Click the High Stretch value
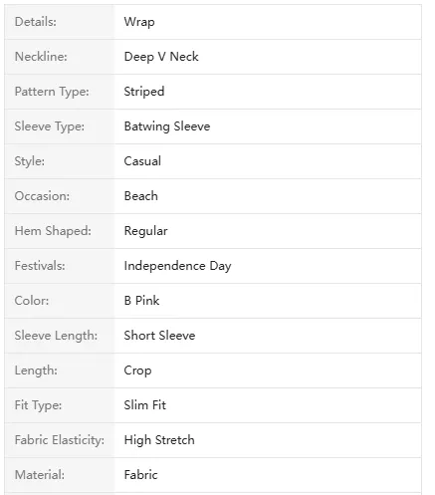This screenshot has height=495, width=435. [x=159, y=440]
